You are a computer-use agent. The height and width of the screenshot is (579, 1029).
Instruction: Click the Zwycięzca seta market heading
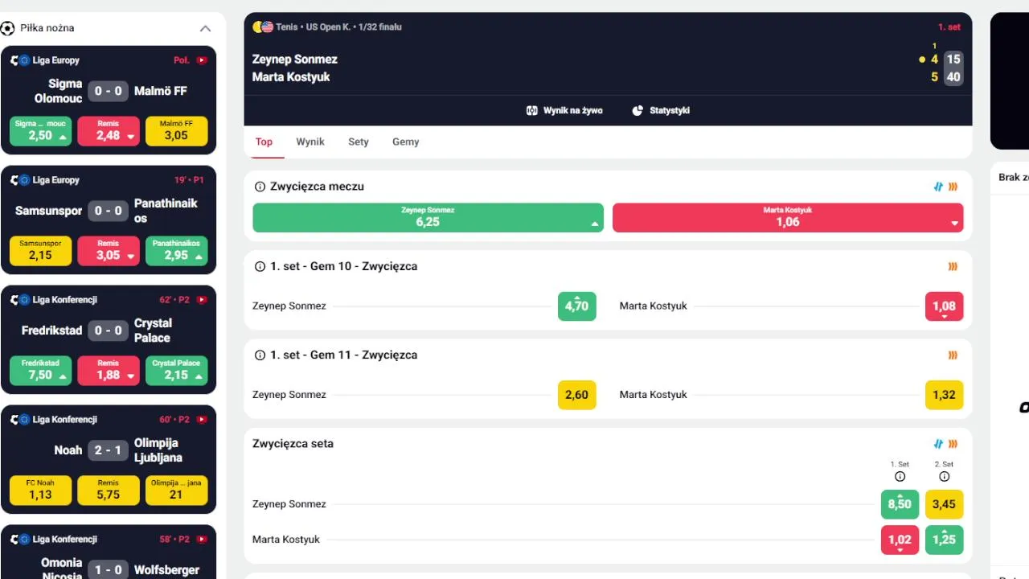click(293, 444)
